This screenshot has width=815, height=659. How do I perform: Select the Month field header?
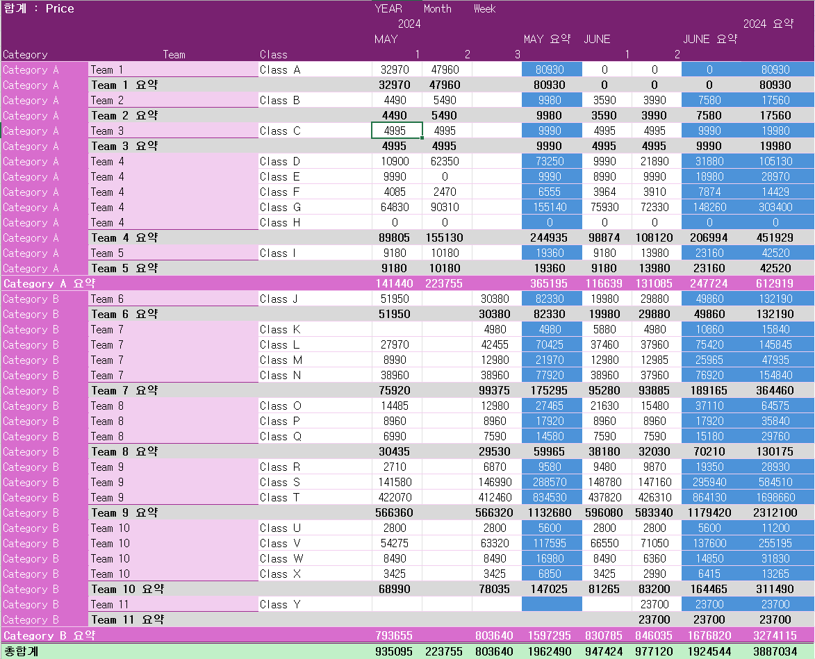[x=437, y=8]
